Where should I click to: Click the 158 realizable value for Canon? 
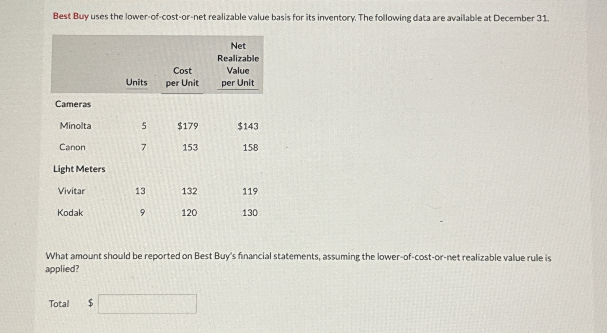pyautogui.click(x=250, y=147)
